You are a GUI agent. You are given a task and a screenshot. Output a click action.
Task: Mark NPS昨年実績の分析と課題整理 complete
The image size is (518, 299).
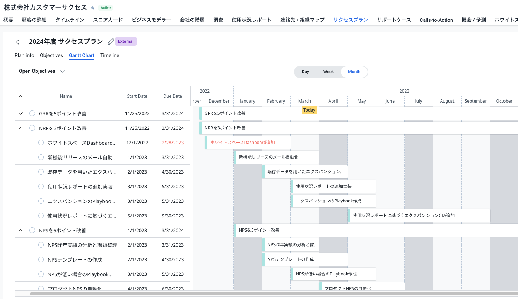(x=41, y=245)
